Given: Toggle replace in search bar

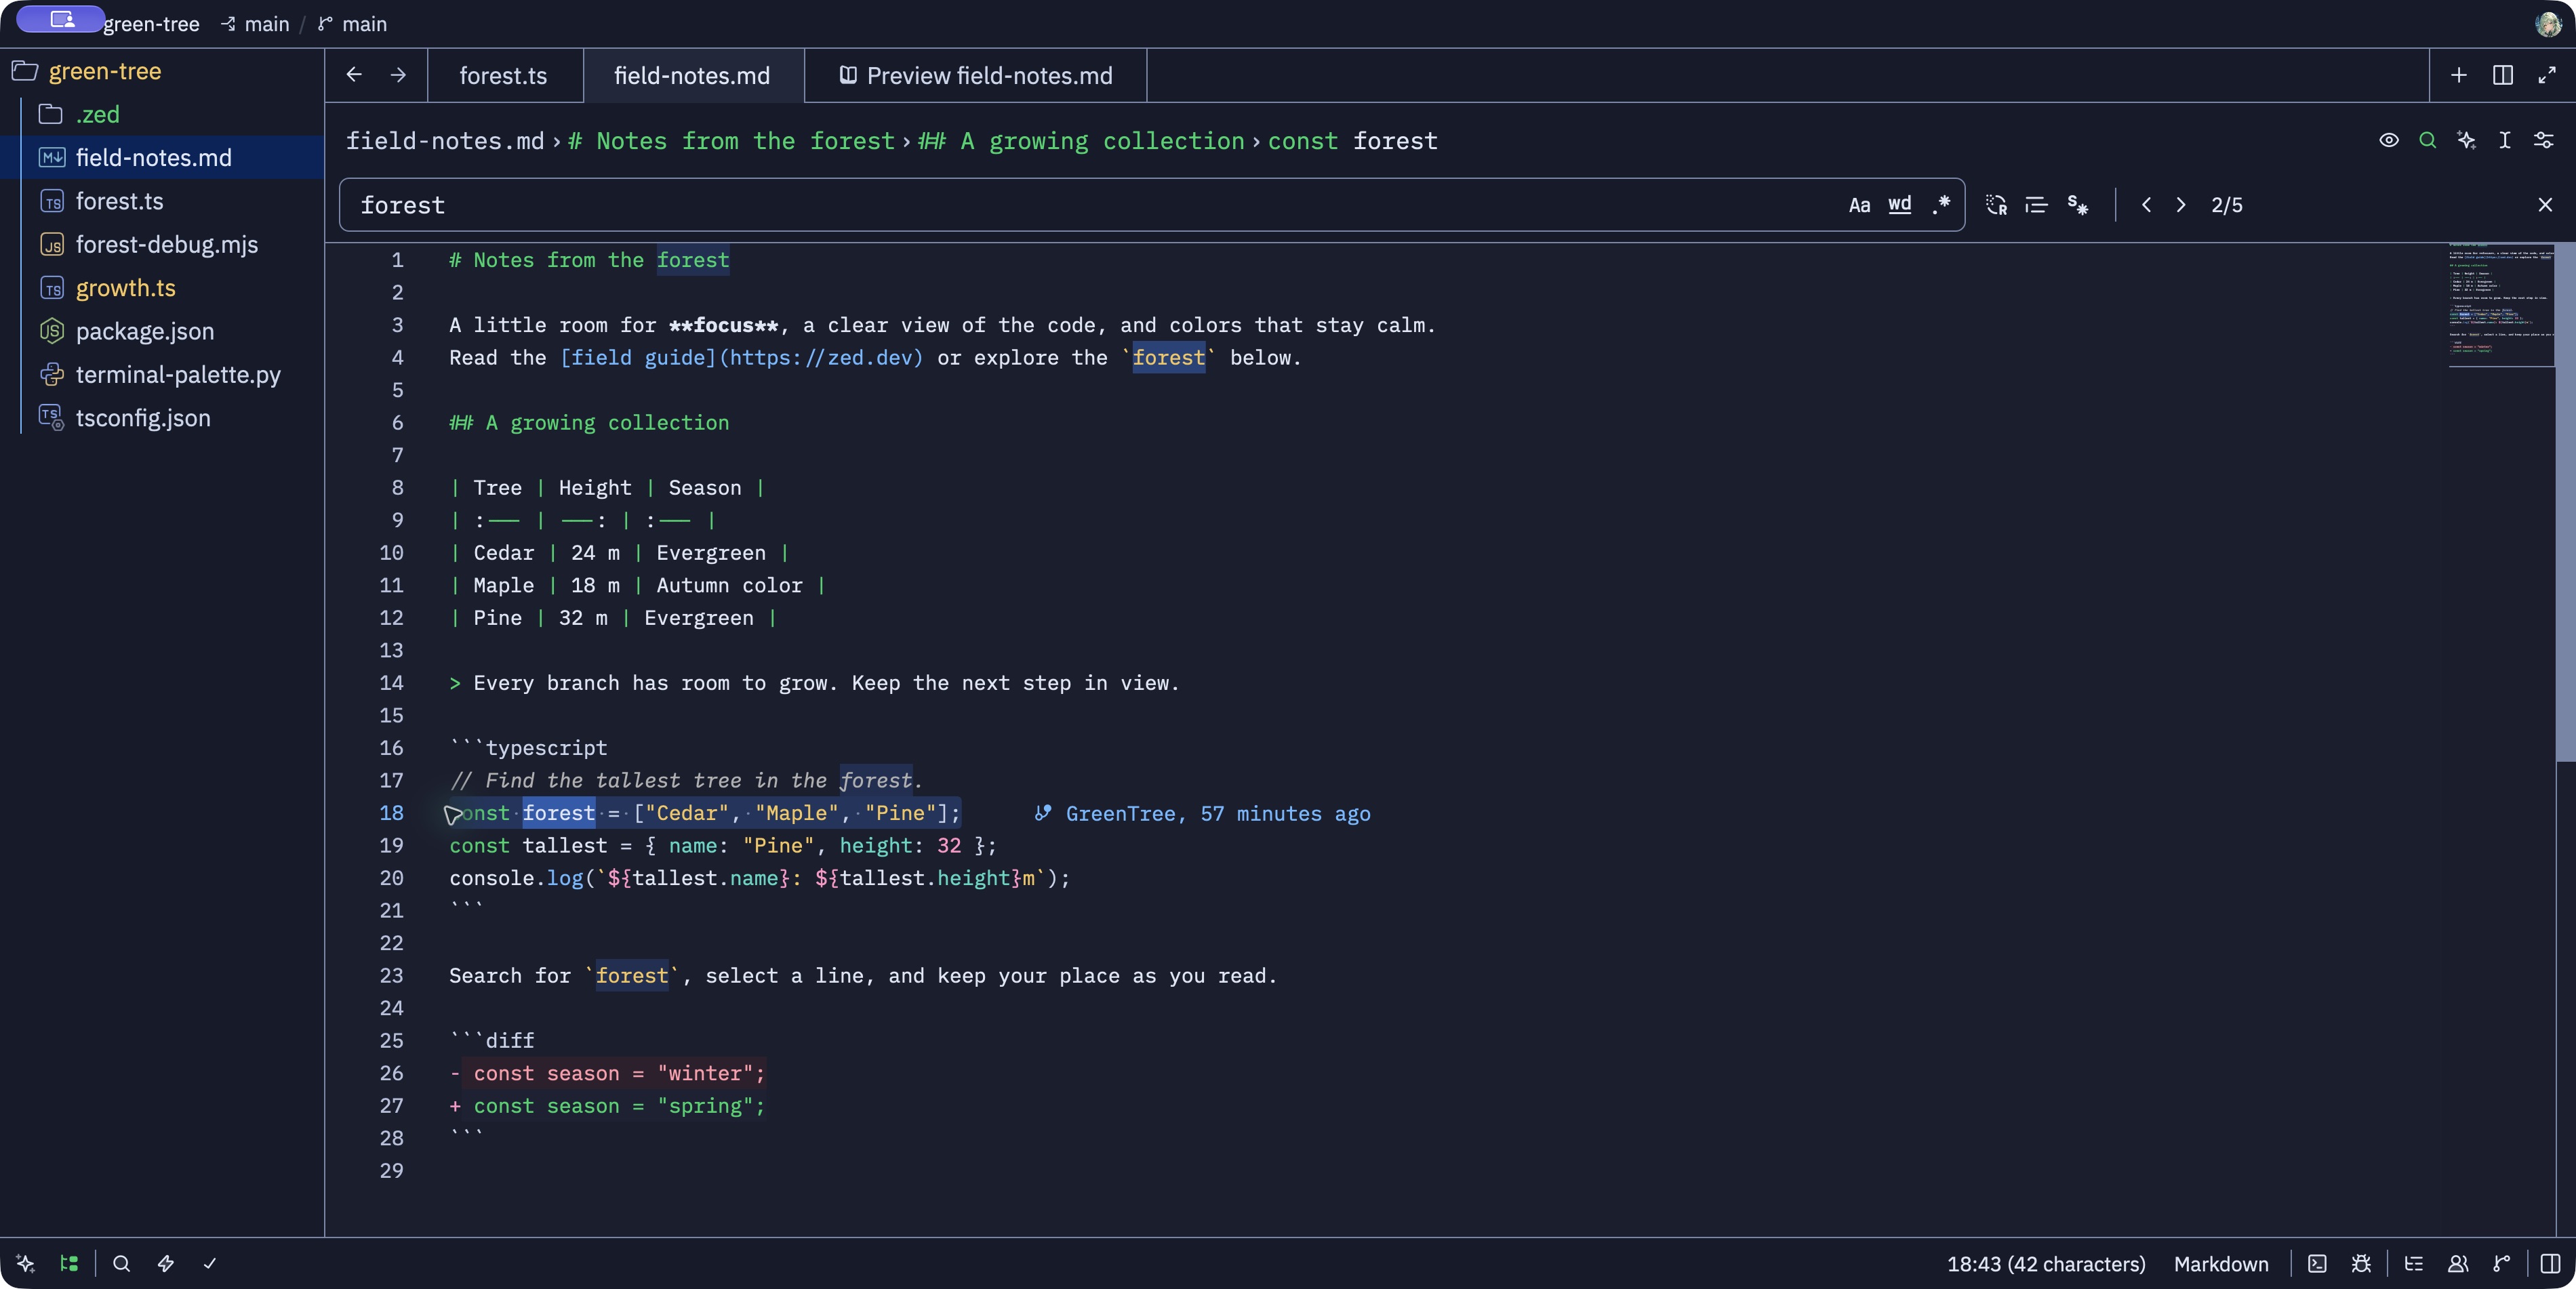Looking at the screenshot, I should point(1996,205).
